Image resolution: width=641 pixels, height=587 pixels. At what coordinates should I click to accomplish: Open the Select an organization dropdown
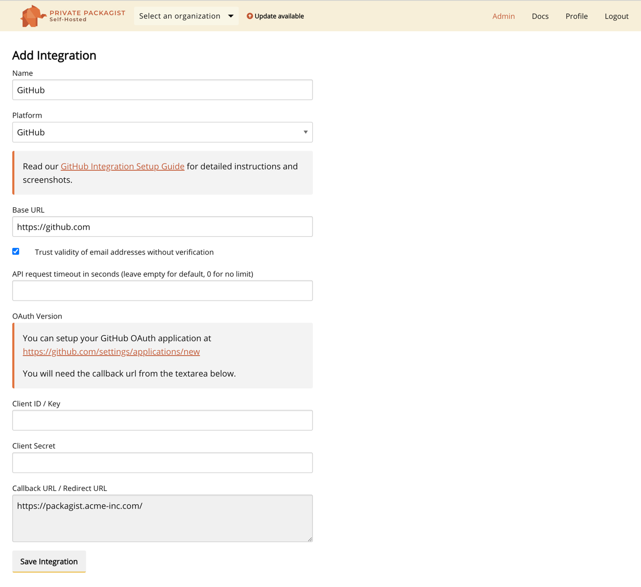[x=186, y=16]
